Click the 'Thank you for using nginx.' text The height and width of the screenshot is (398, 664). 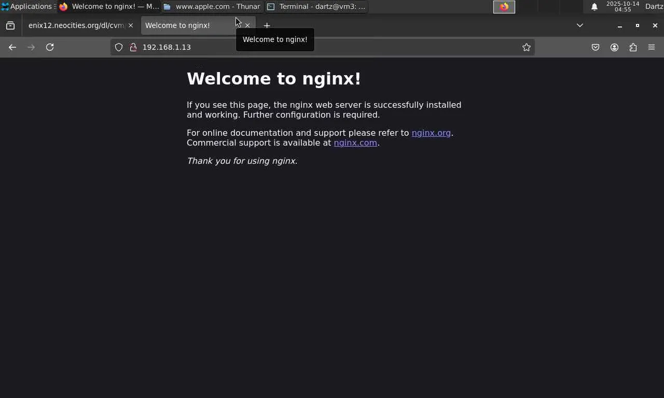click(242, 161)
